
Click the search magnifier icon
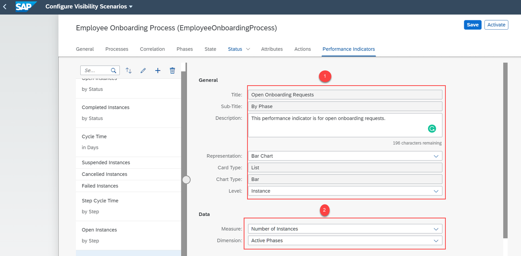(114, 70)
